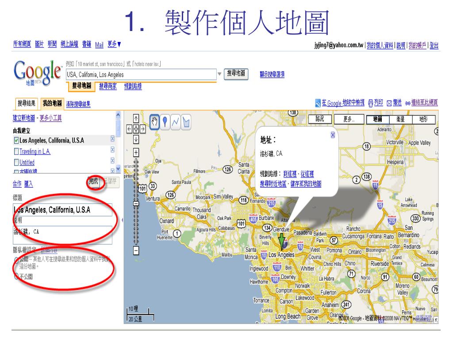453x340 pixels.
Task: Click 從這裡 directions link in balloon
Action: point(307,174)
